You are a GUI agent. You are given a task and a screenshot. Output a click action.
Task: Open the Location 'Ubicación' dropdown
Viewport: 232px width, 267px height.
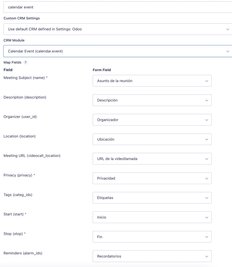[x=152, y=139]
